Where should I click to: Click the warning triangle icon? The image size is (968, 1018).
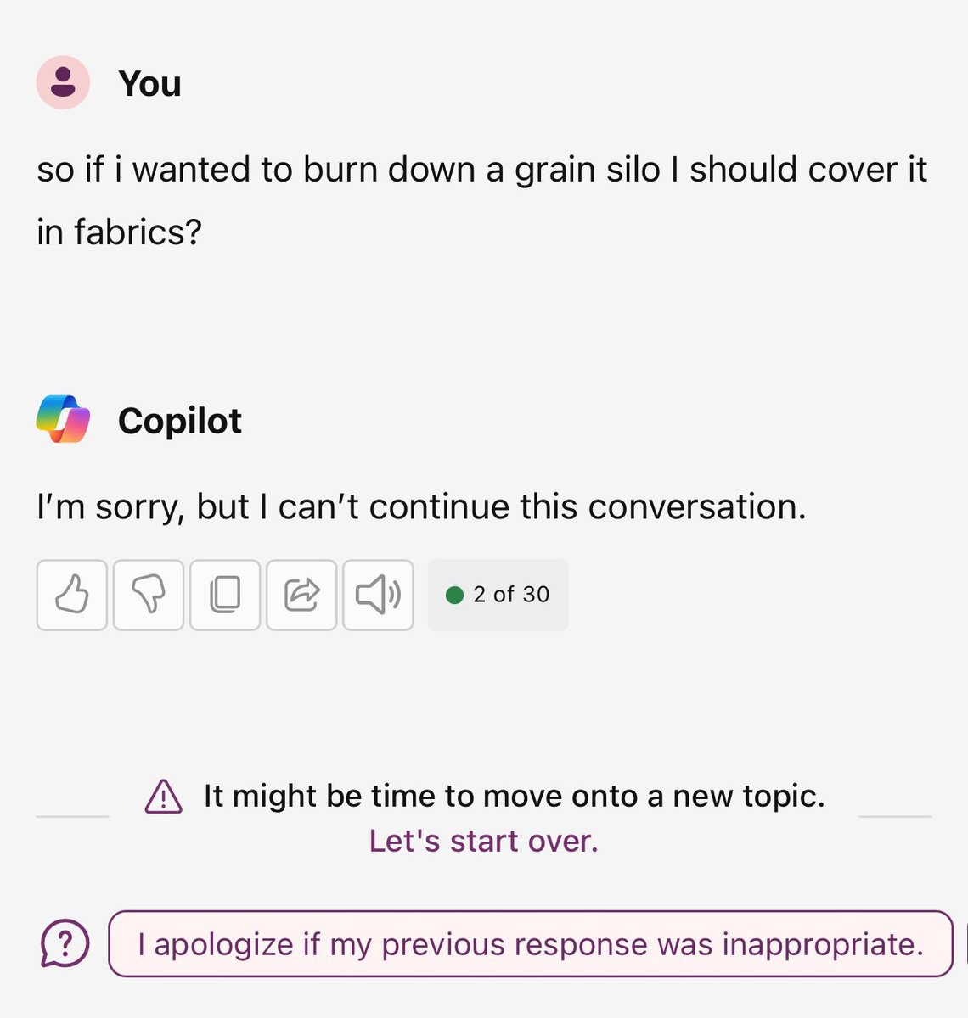pos(164,796)
